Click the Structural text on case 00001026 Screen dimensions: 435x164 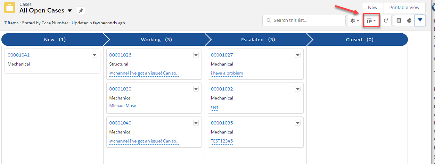[118, 64]
